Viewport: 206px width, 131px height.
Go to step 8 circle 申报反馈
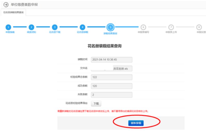(x=199, y=27)
